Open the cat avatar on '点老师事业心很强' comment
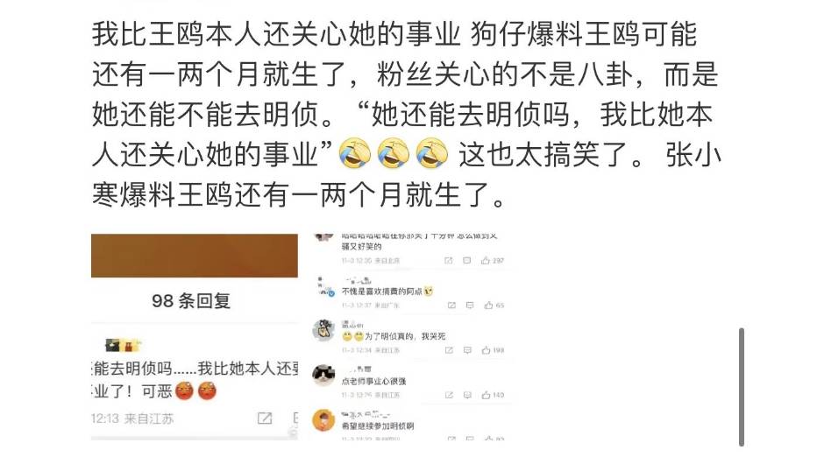This screenshot has width=817, height=457. (x=323, y=376)
